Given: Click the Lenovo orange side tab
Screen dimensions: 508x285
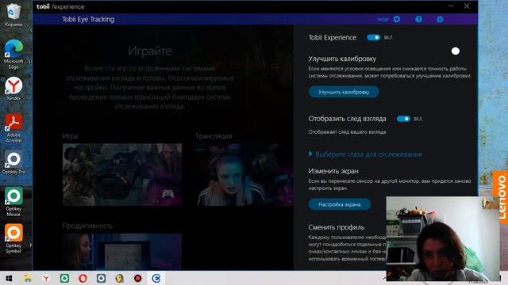Looking at the screenshot, I should pyautogui.click(x=501, y=197).
